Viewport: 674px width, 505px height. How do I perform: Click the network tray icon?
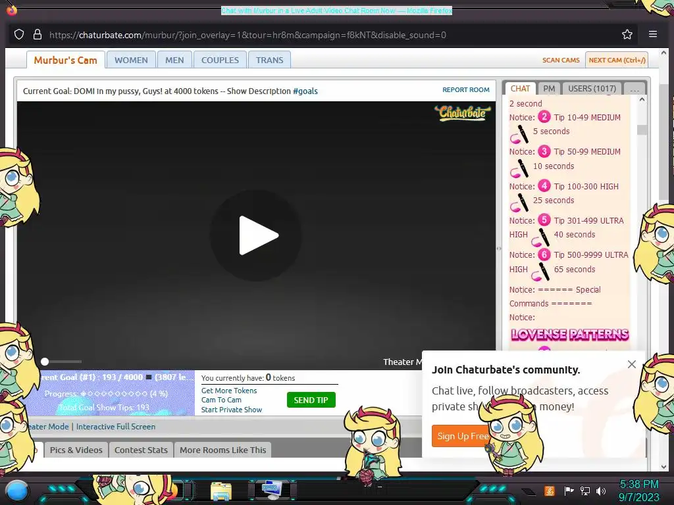584,491
